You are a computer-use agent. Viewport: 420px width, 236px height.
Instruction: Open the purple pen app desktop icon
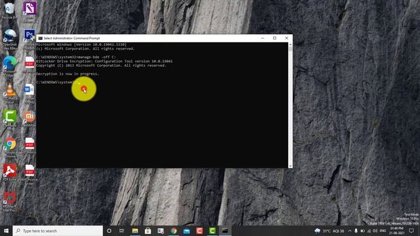point(30,12)
